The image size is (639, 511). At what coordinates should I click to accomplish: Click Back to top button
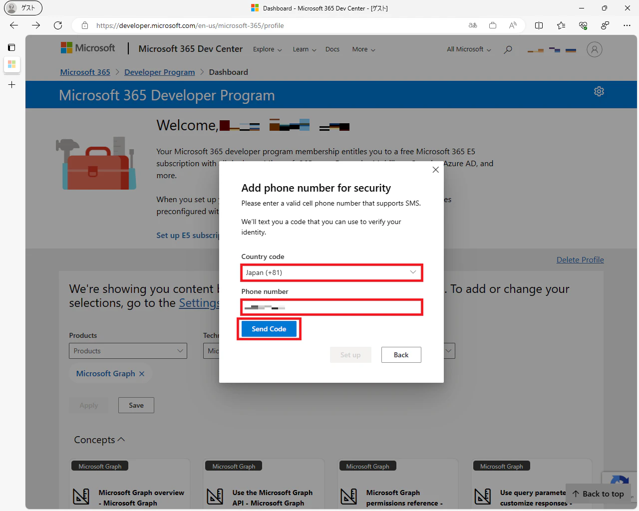tap(598, 494)
